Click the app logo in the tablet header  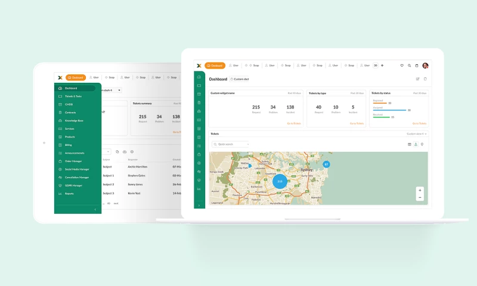point(60,77)
